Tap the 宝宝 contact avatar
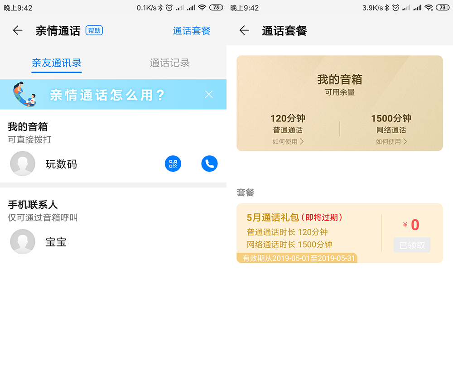Image resolution: width=453 pixels, height=366 pixels. point(23,242)
